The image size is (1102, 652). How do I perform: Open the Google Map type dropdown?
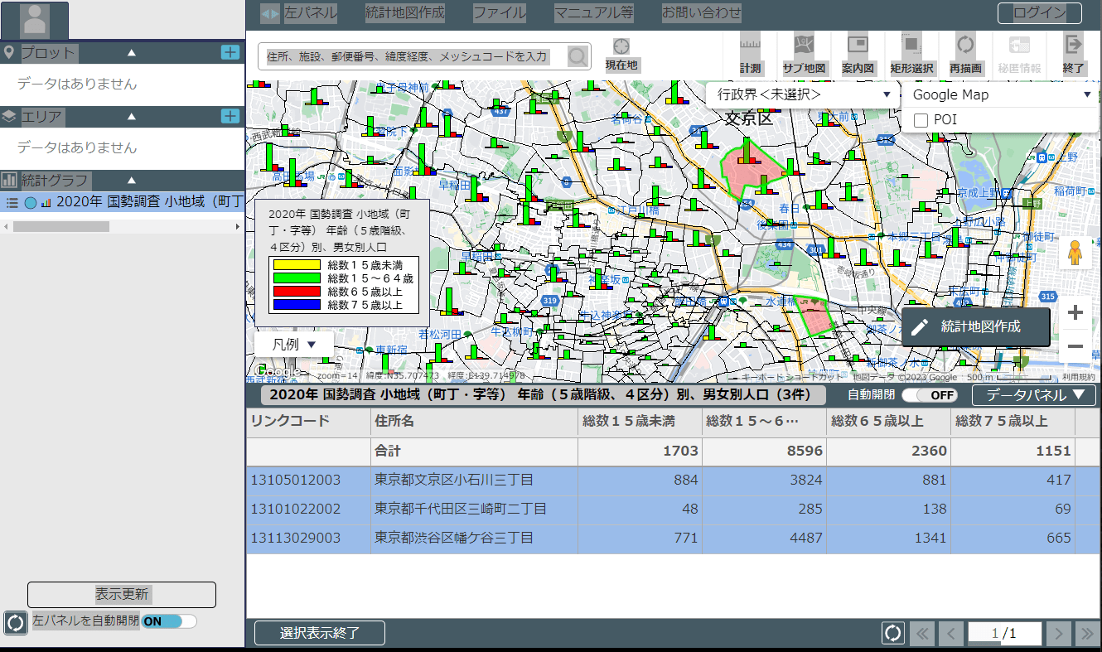click(1001, 94)
